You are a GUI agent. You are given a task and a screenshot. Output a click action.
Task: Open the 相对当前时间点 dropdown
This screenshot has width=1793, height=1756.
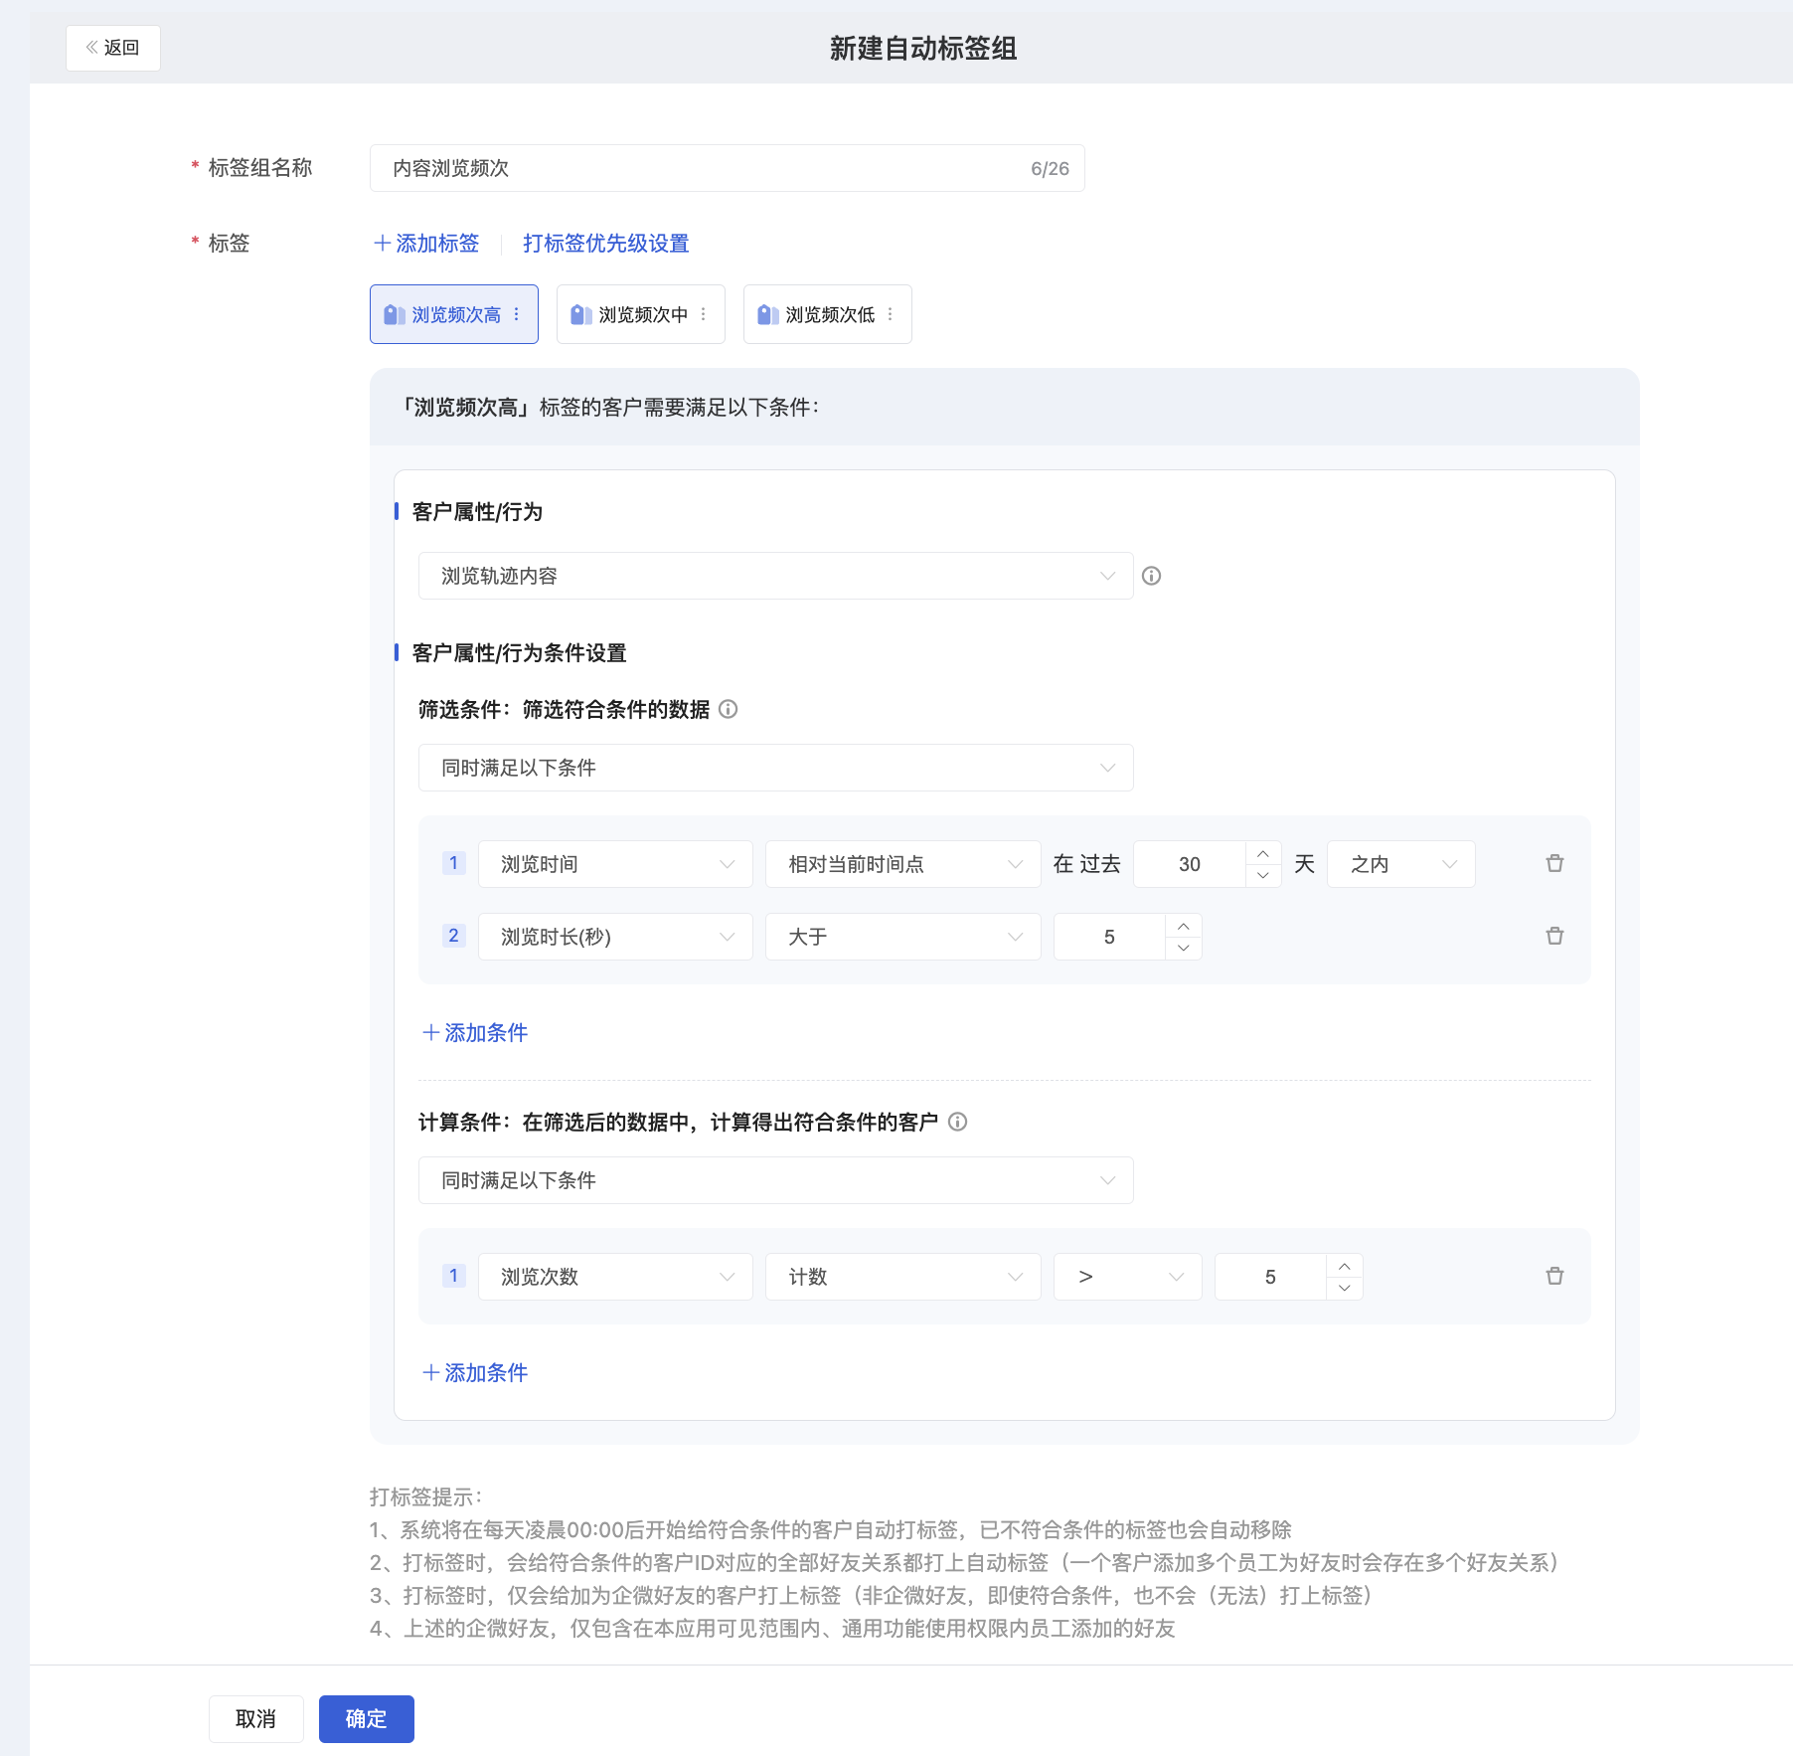[x=902, y=864]
